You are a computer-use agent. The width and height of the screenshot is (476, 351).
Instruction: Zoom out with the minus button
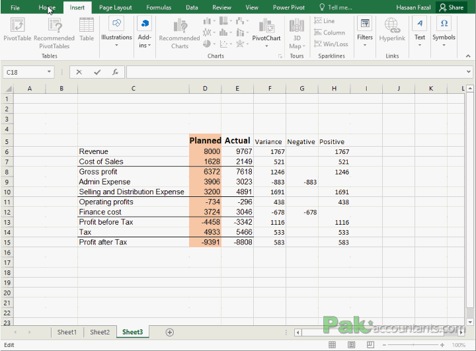tap(384, 345)
